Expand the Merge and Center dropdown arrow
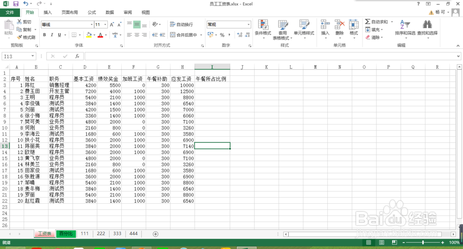The height and width of the screenshot is (249, 463). click(x=201, y=35)
